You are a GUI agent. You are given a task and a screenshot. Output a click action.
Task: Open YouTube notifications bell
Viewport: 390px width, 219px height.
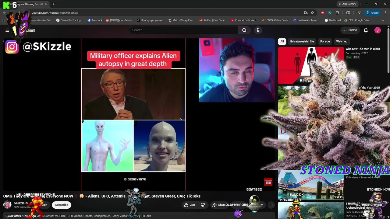(366, 30)
